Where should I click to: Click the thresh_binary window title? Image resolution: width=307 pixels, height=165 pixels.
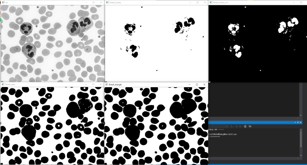tap(115, 2)
